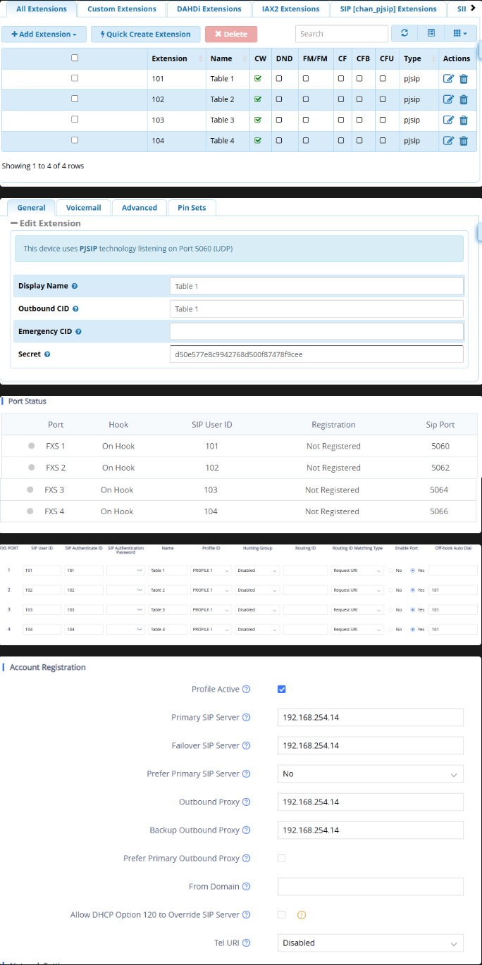The image size is (482, 965).
Task: Uncheck the Profile Active checkbox
Action: [282, 690]
